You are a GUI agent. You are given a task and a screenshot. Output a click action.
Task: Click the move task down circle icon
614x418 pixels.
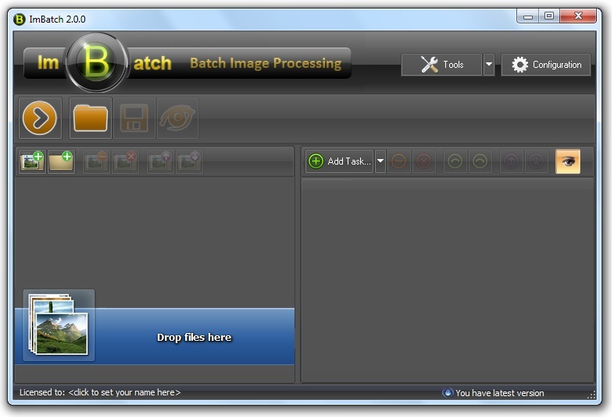pyautogui.click(x=537, y=161)
